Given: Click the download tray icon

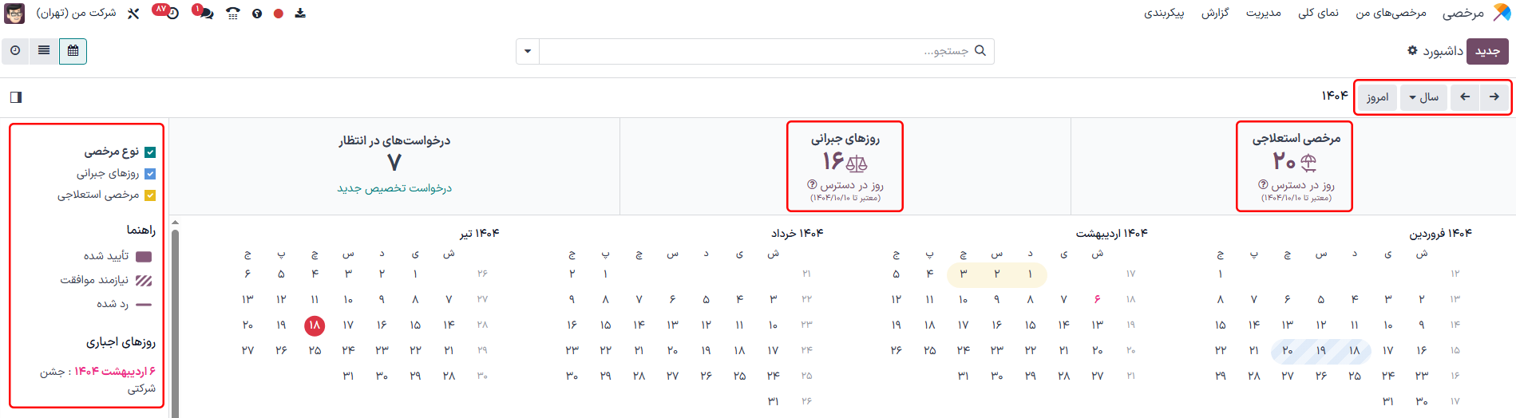Looking at the screenshot, I should 300,14.
